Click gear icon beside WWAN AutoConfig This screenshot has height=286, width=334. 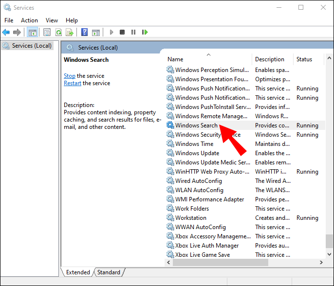[x=170, y=227]
